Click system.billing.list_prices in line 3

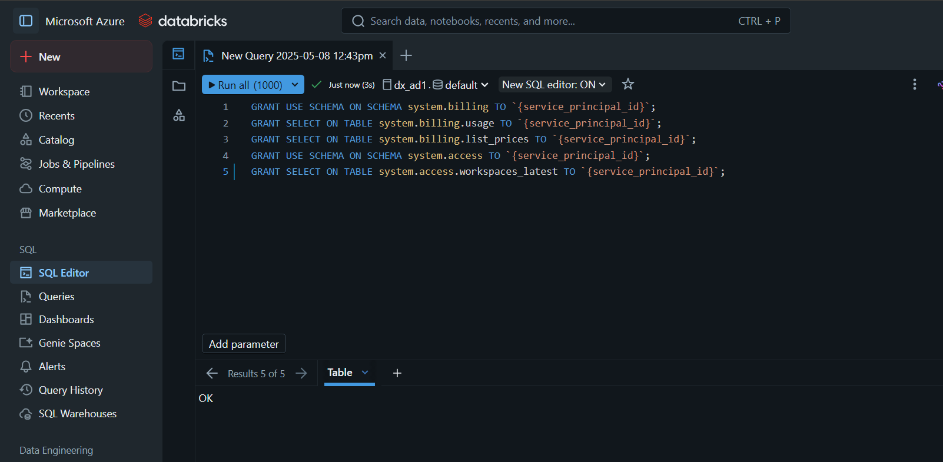[x=453, y=139]
